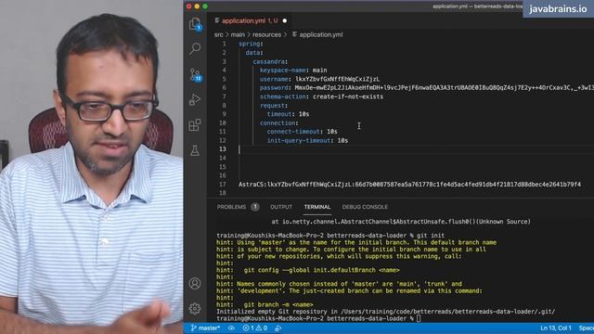Click line number 13 in the gutter
This screenshot has width=594, height=334.
(223, 149)
